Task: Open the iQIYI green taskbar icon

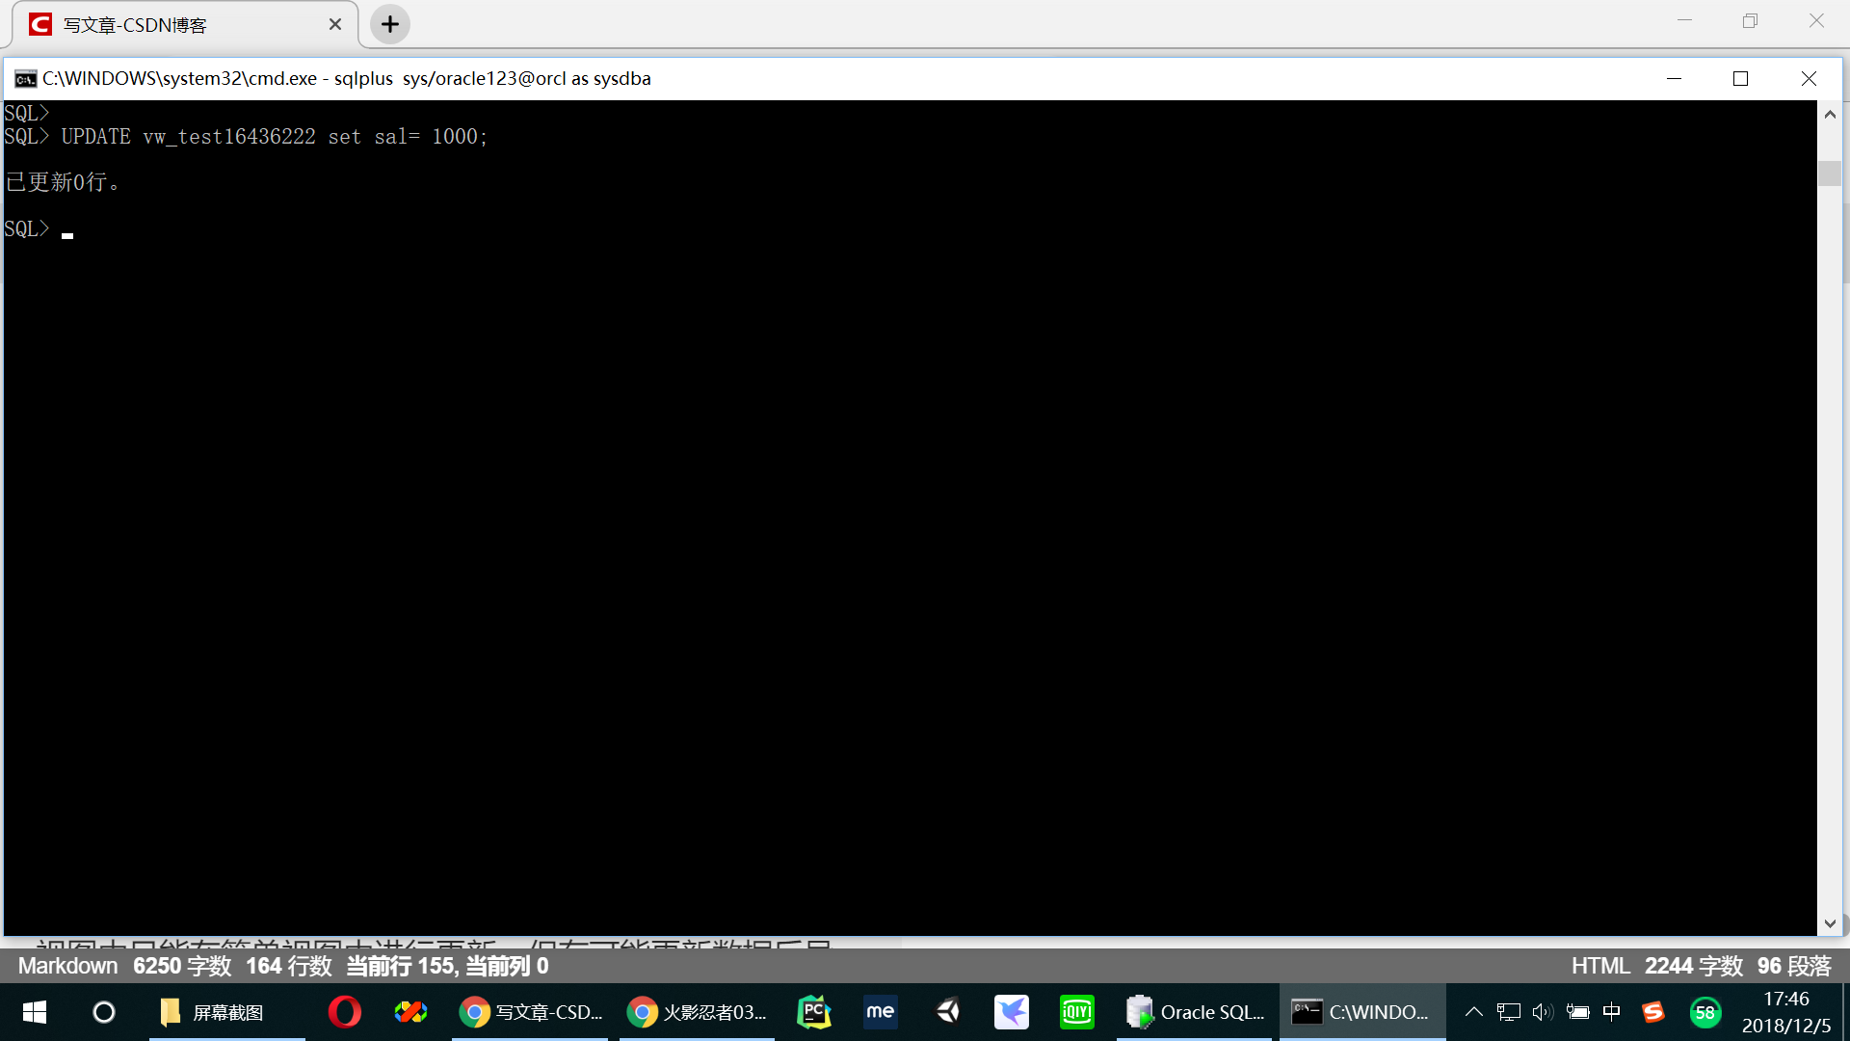Action: [1076, 1012]
